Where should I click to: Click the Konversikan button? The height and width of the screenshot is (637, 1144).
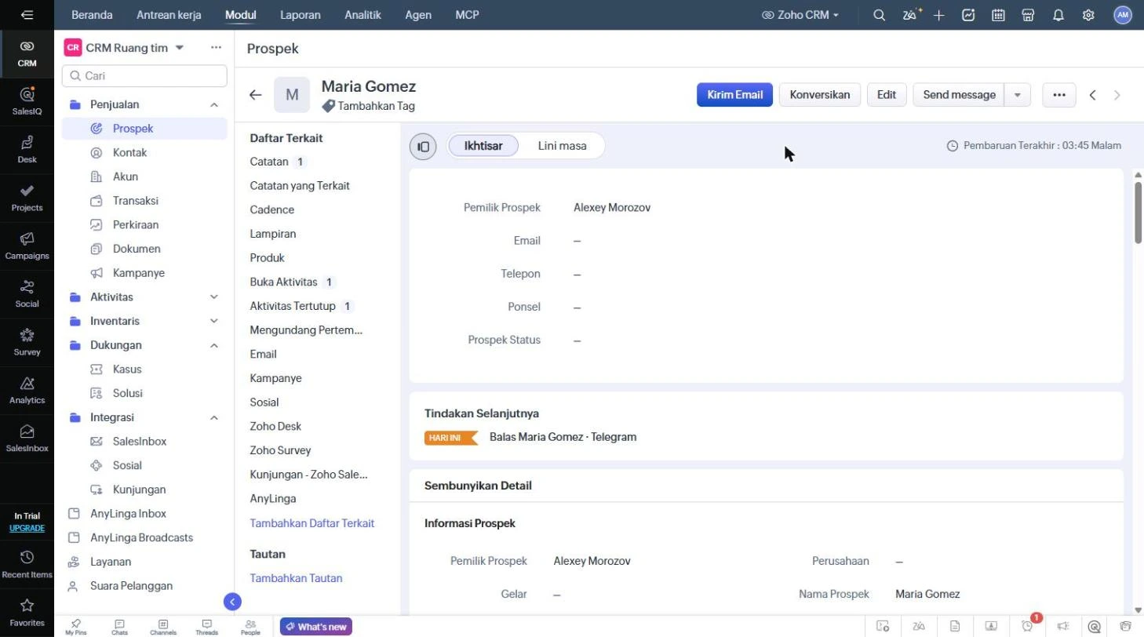(x=820, y=95)
